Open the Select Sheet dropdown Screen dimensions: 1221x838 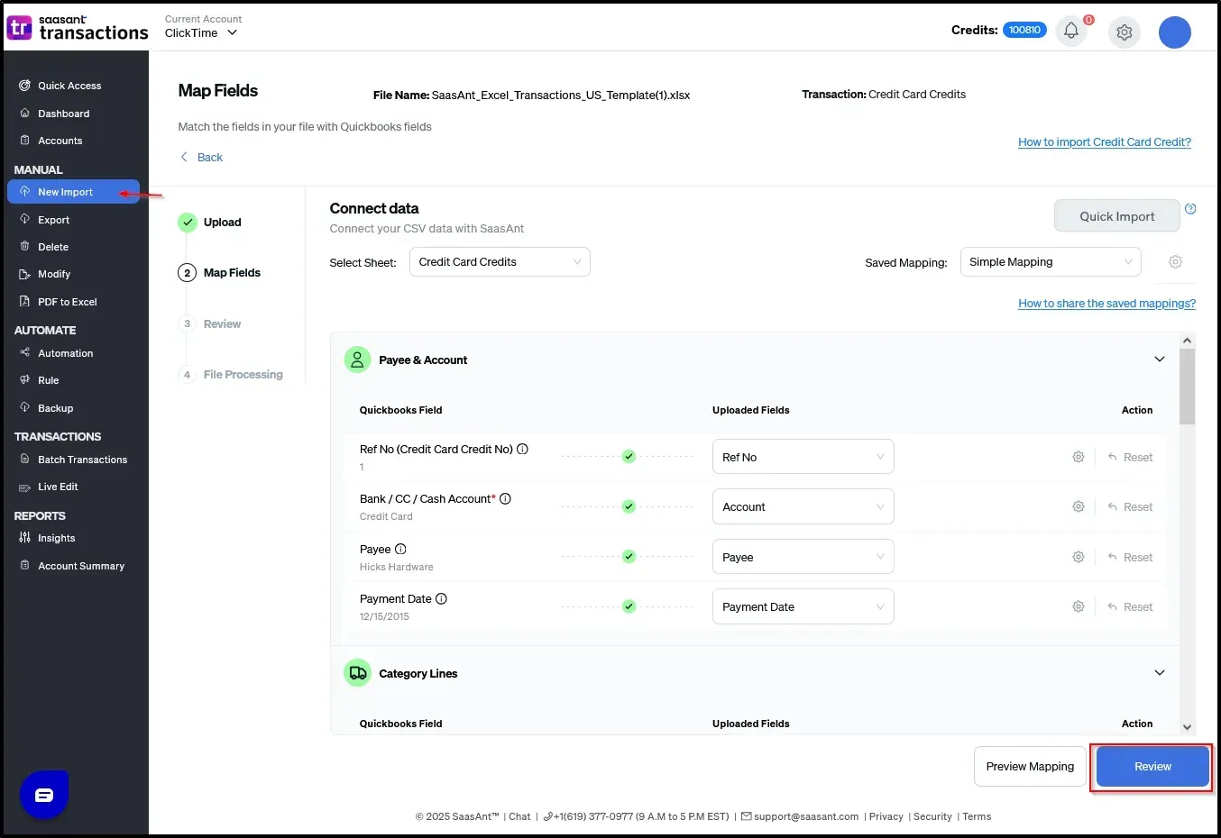pos(500,262)
